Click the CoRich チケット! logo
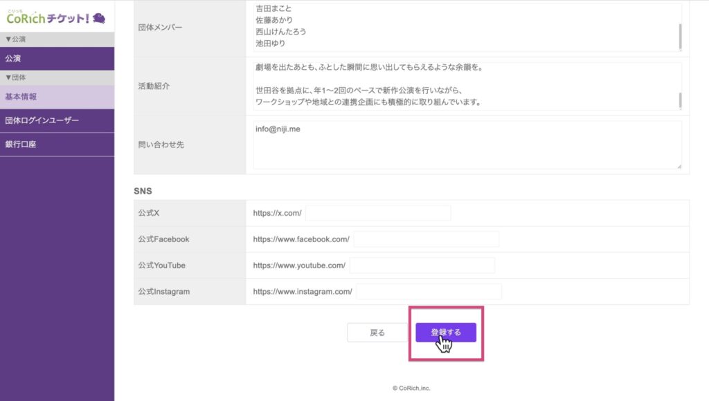 [x=55, y=17]
